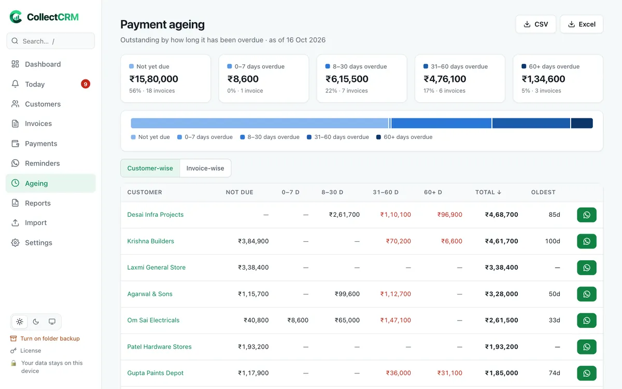
Task: Click the Invoices document icon
Action: pyautogui.click(x=15, y=123)
